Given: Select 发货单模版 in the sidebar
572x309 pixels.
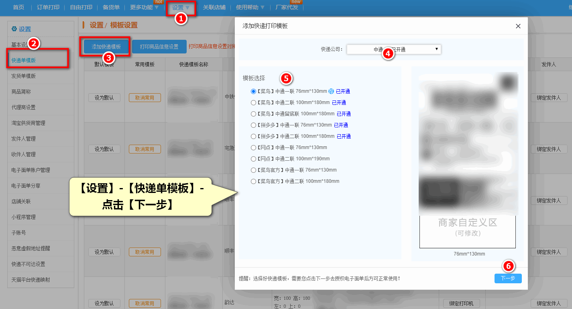Looking at the screenshot, I should pos(24,76).
